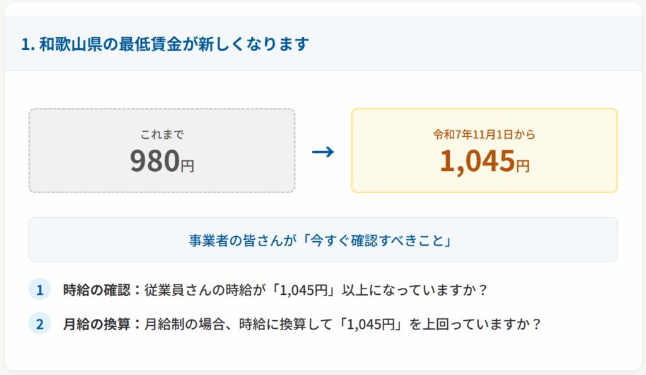Click the bold 月給の換算 text
Screen dimensions: 646x375
pos(97,324)
